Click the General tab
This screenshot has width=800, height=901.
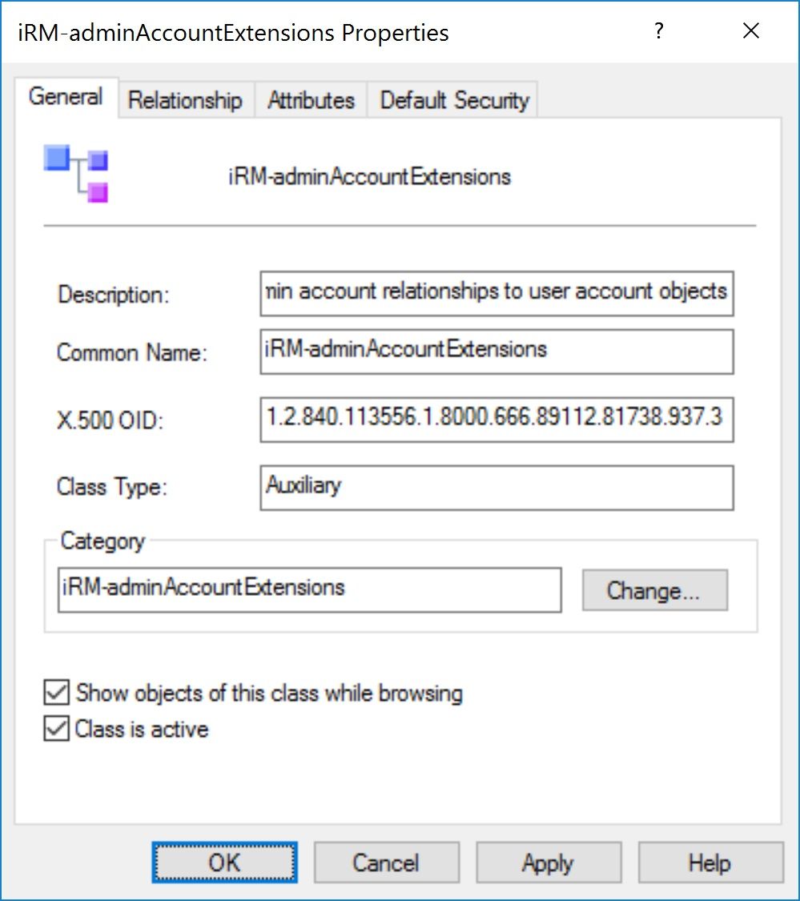tap(66, 96)
